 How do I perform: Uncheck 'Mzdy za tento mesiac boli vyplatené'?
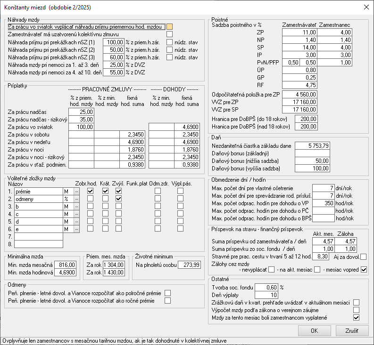pyautogui.click(x=357, y=318)
